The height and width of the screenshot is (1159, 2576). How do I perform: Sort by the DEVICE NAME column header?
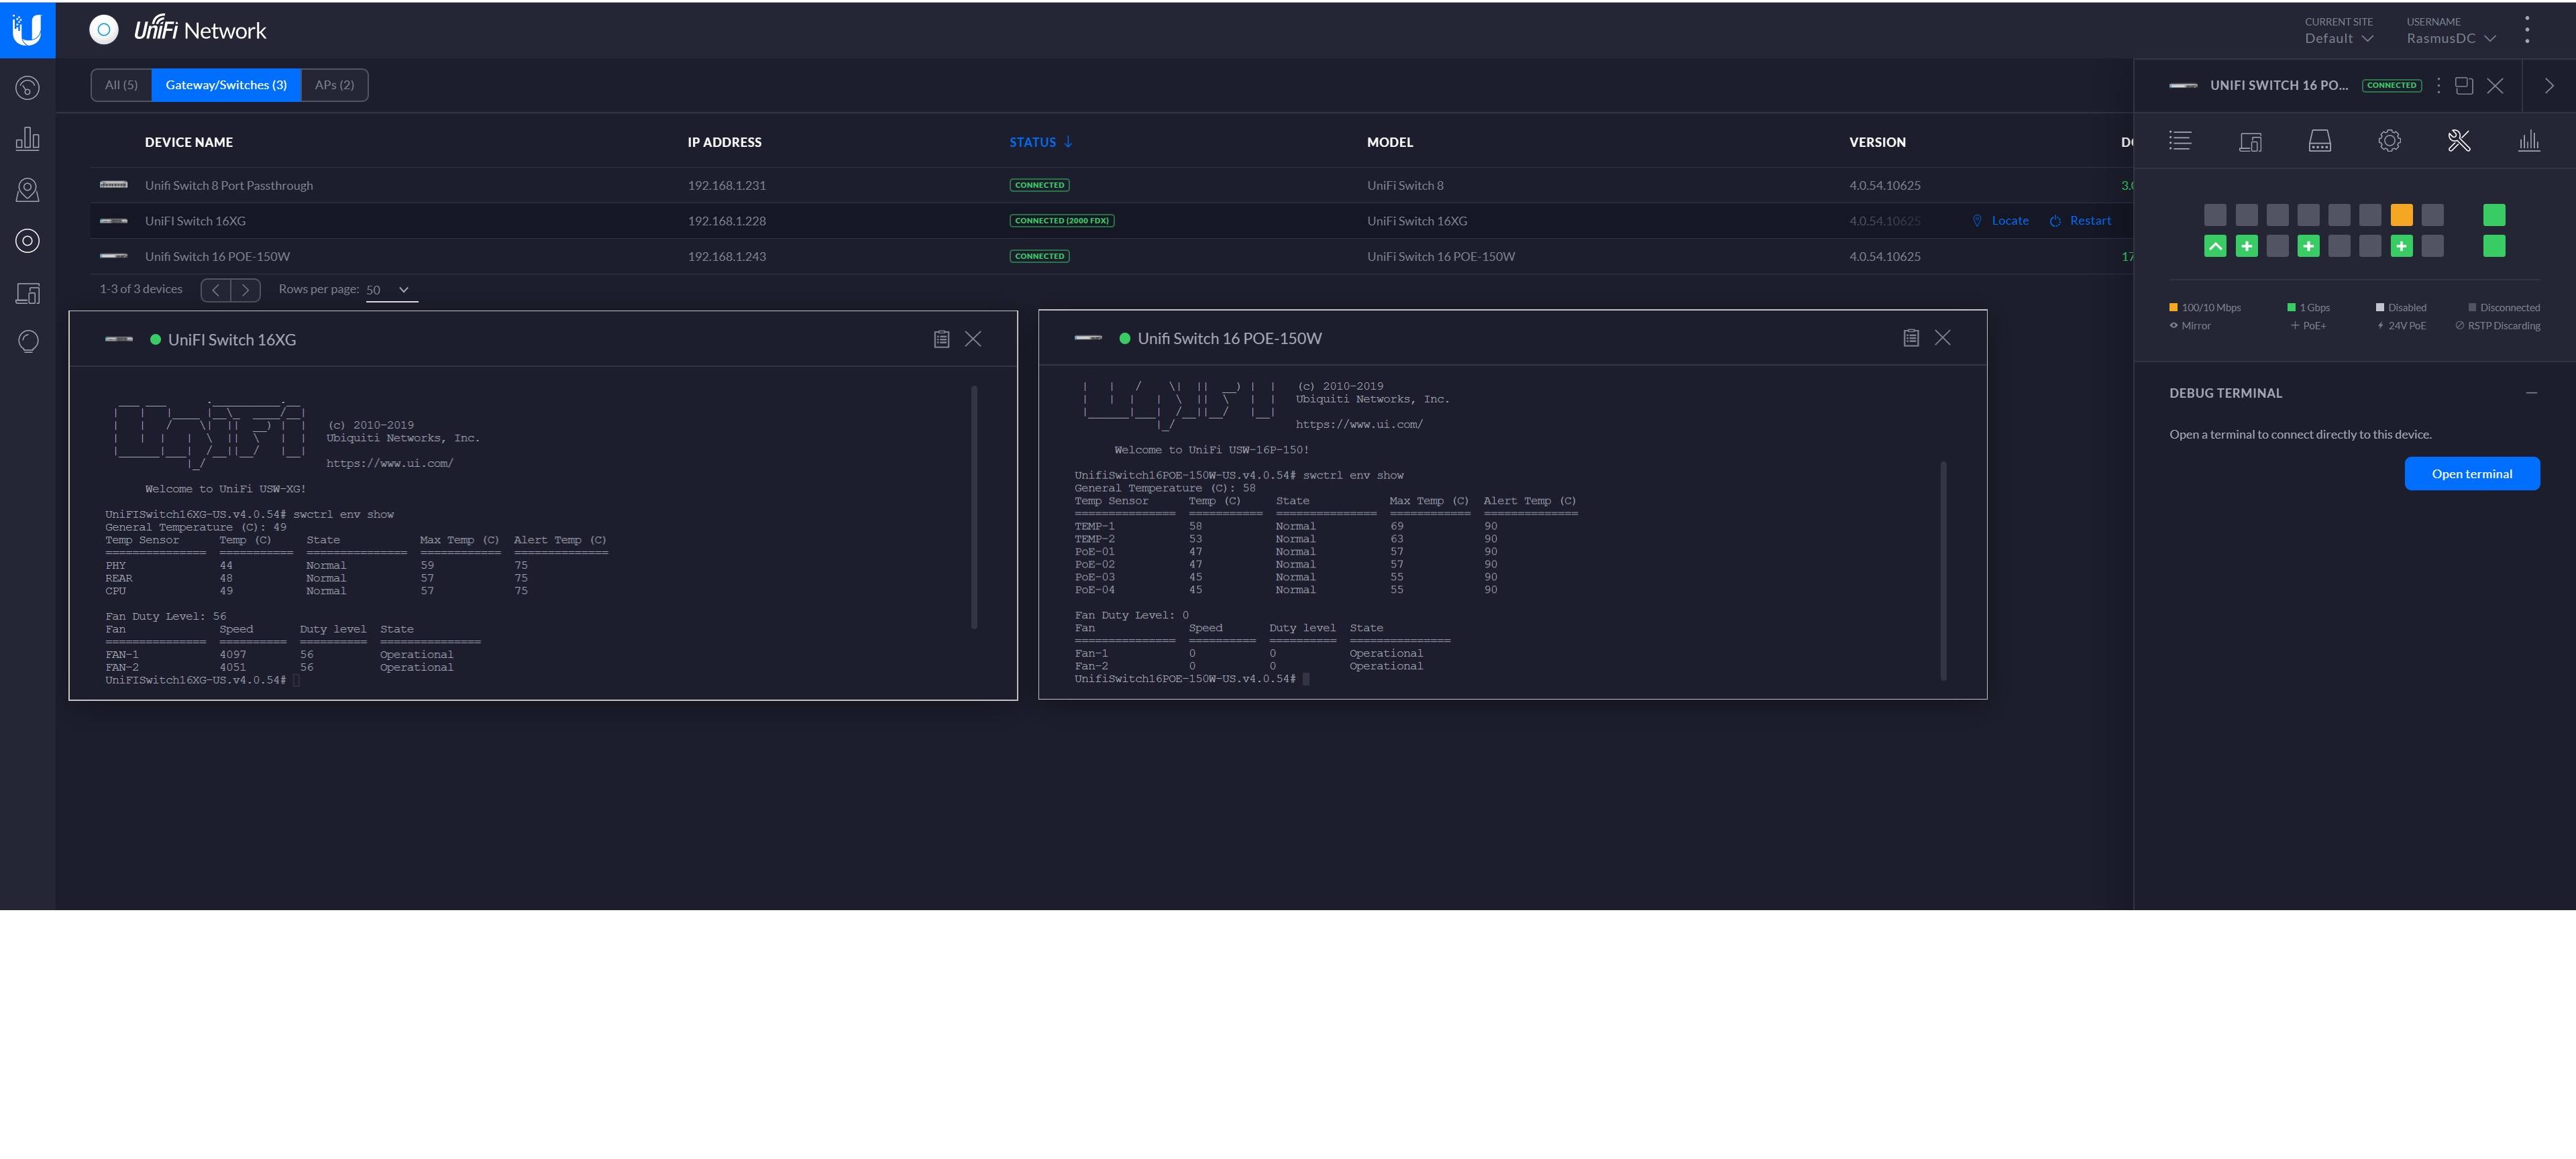(189, 142)
